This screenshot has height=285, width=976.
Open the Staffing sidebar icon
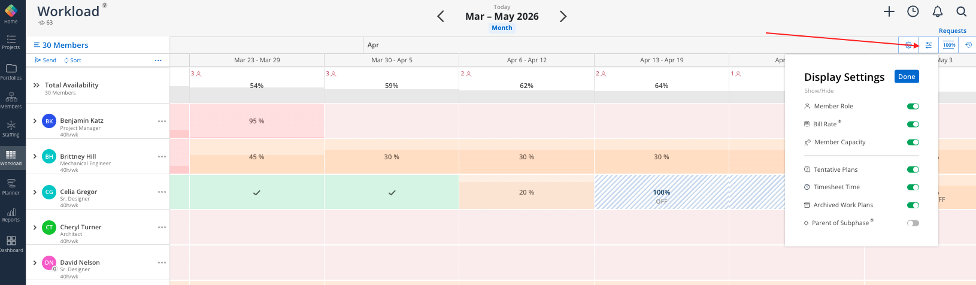click(x=11, y=128)
